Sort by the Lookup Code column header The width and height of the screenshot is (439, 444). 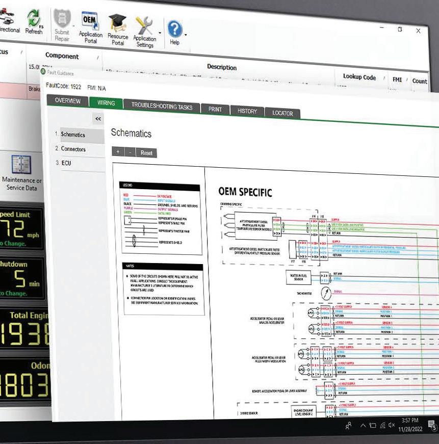pos(359,77)
